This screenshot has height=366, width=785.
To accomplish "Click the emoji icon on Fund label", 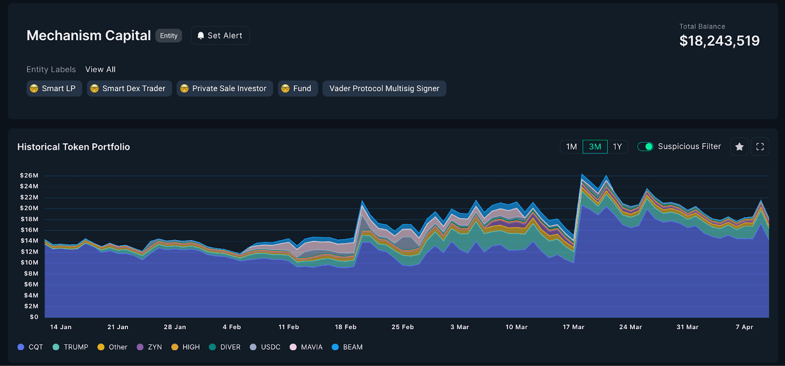I will [x=286, y=89].
